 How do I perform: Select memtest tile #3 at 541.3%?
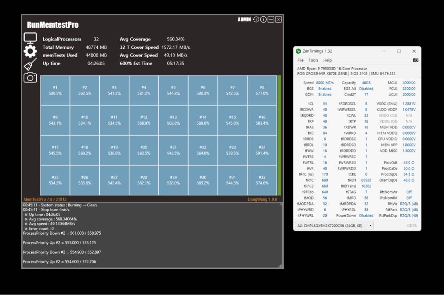114,90
